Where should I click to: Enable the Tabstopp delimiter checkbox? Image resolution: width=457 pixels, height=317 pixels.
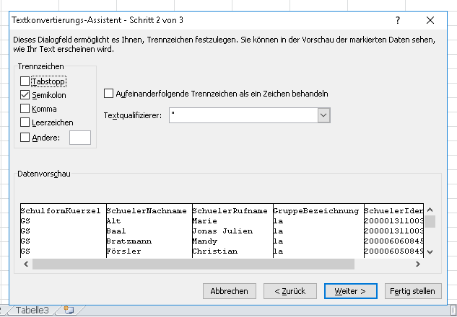(x=25, y=81)
